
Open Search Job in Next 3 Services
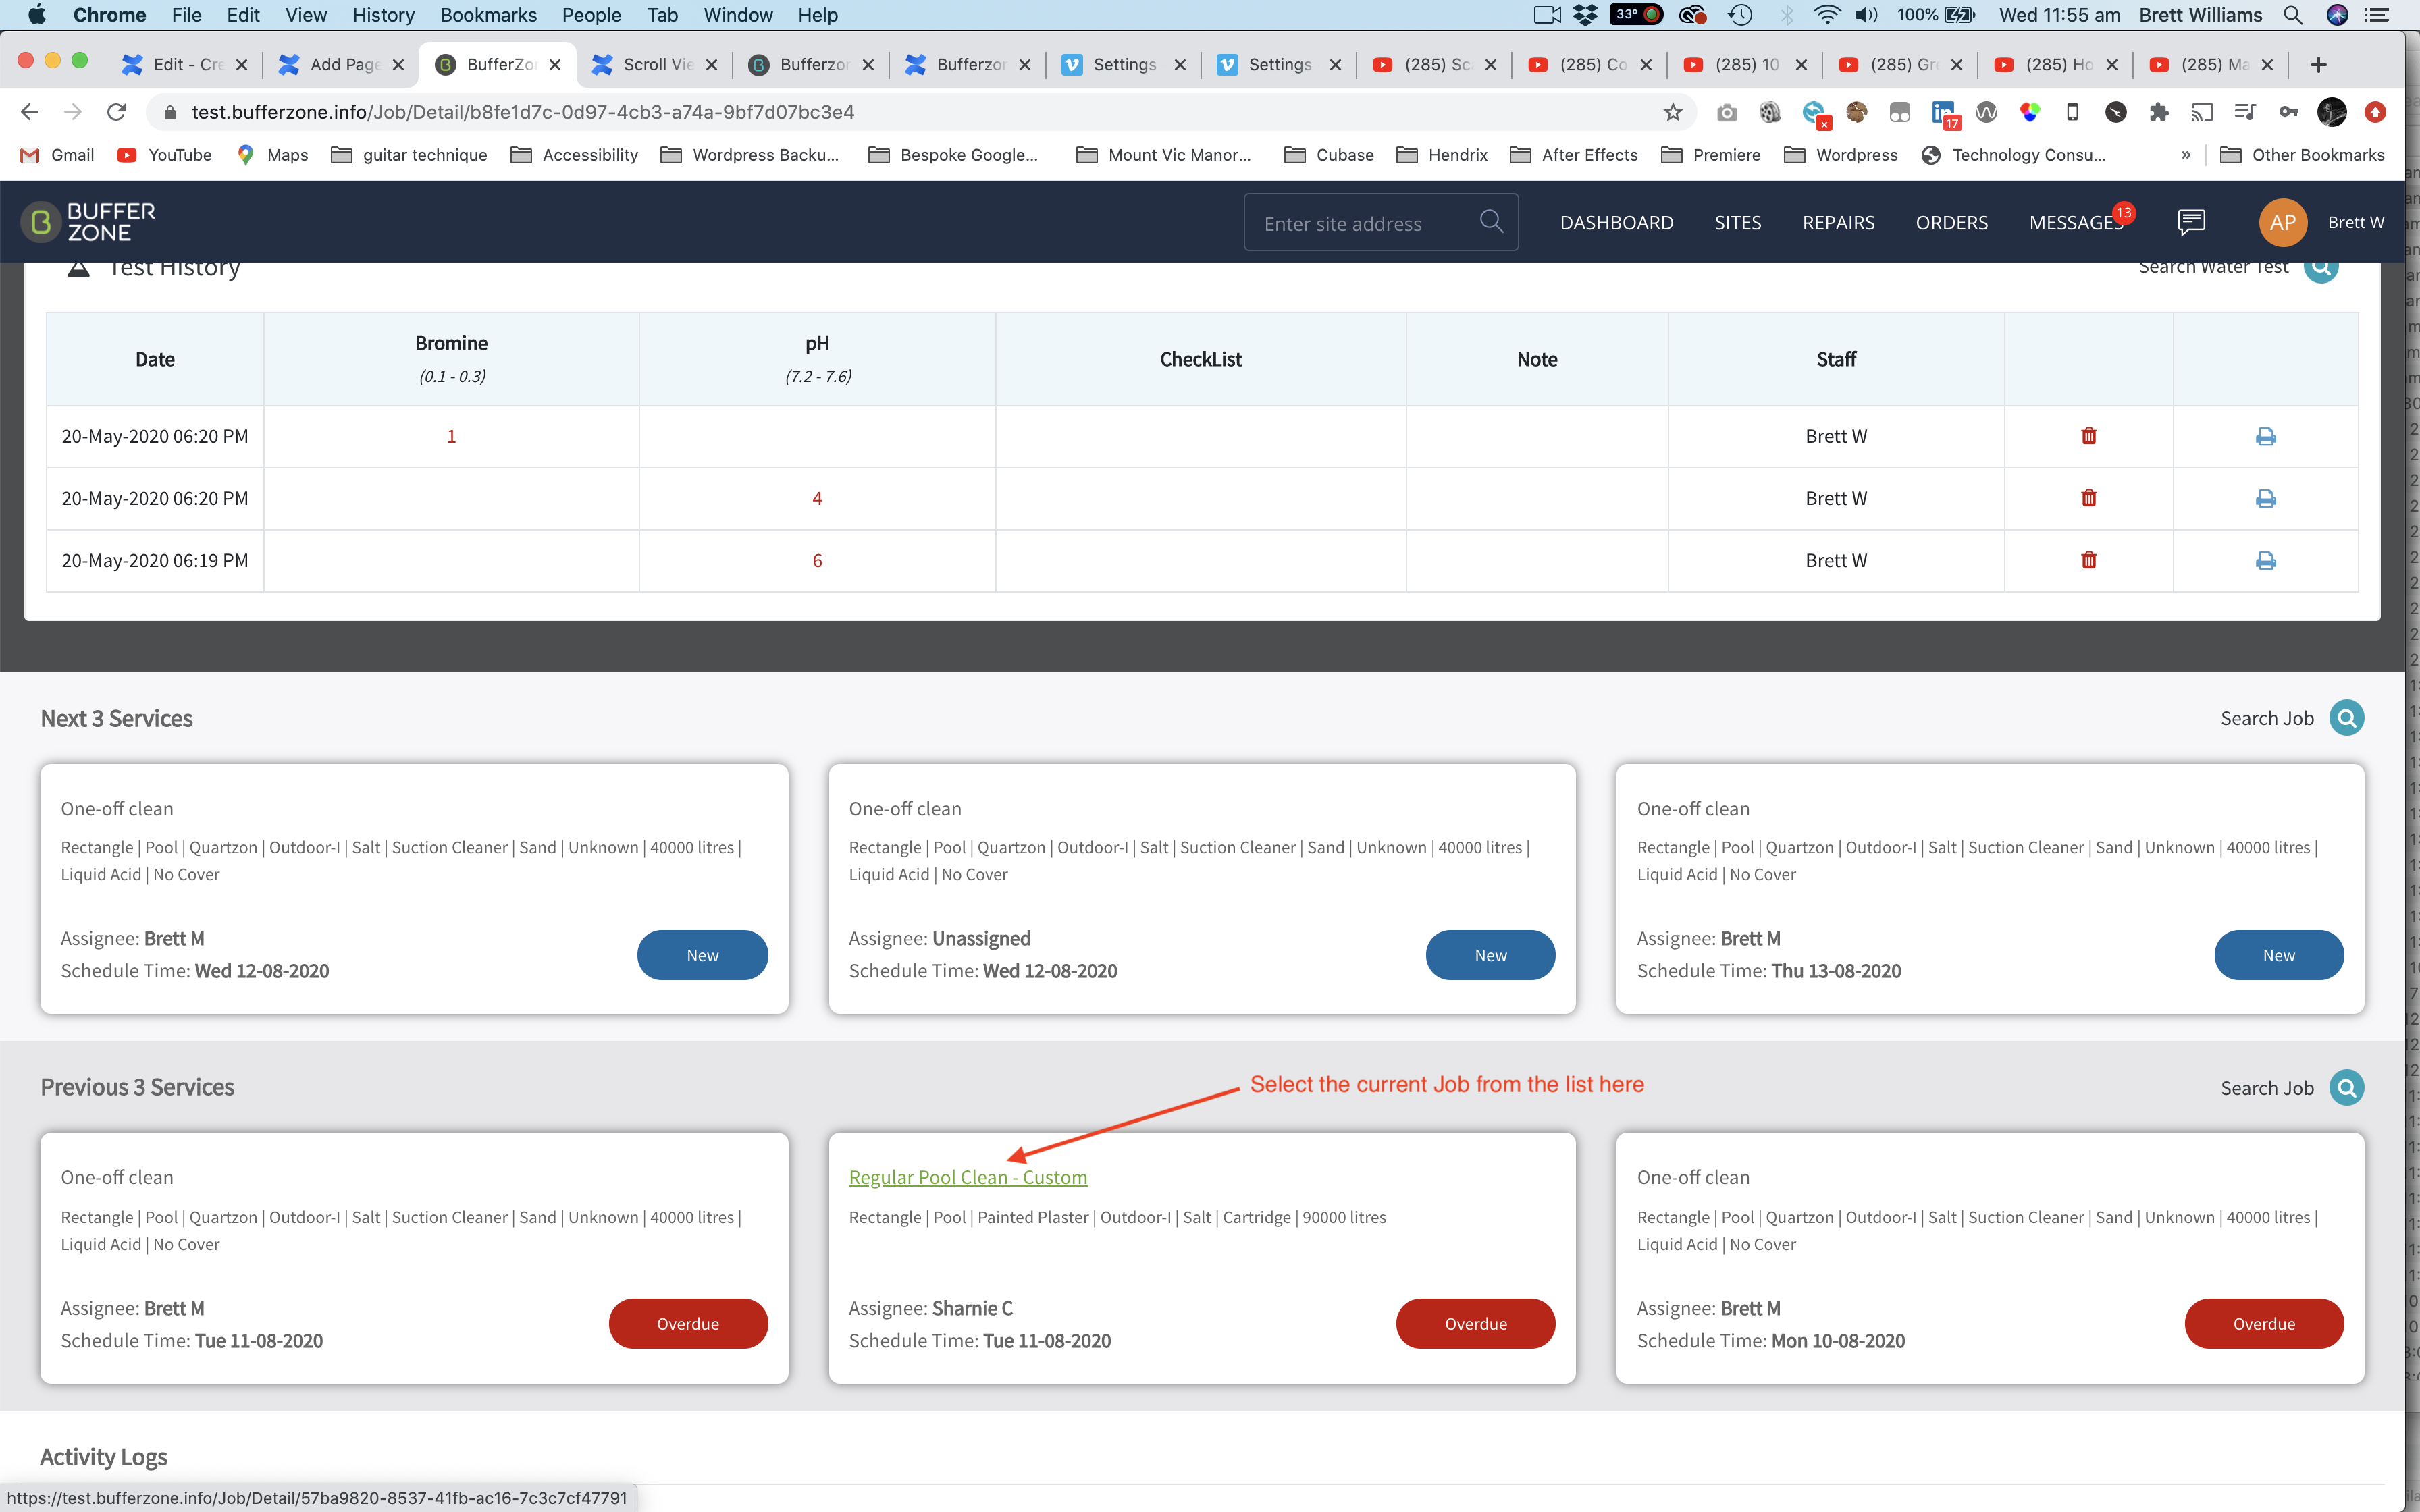pos(2346,718)
